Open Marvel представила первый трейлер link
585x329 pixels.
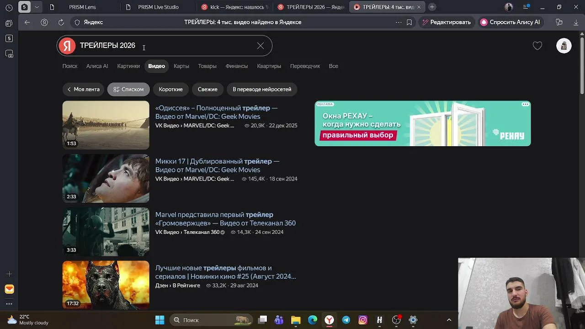tap(225, 219)
